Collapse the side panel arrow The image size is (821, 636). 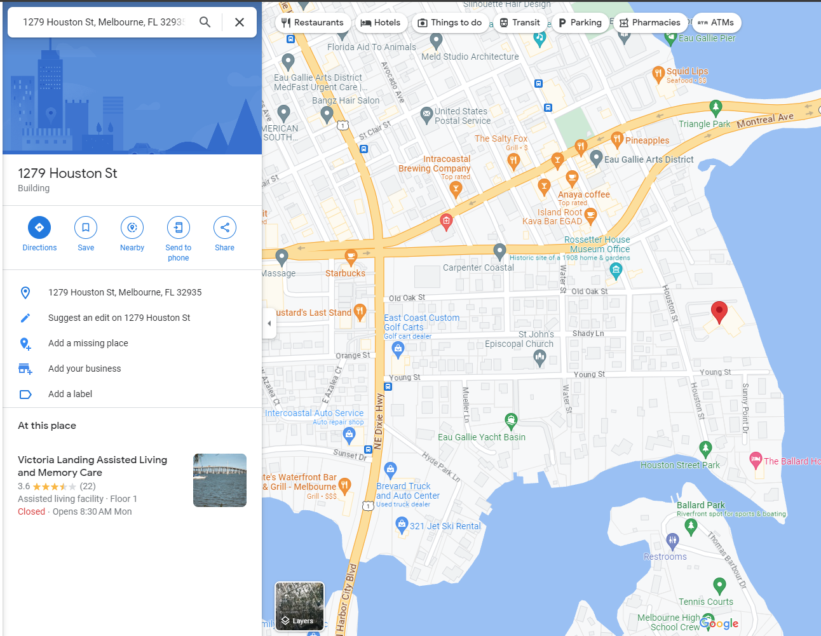[x=269, y=323]
